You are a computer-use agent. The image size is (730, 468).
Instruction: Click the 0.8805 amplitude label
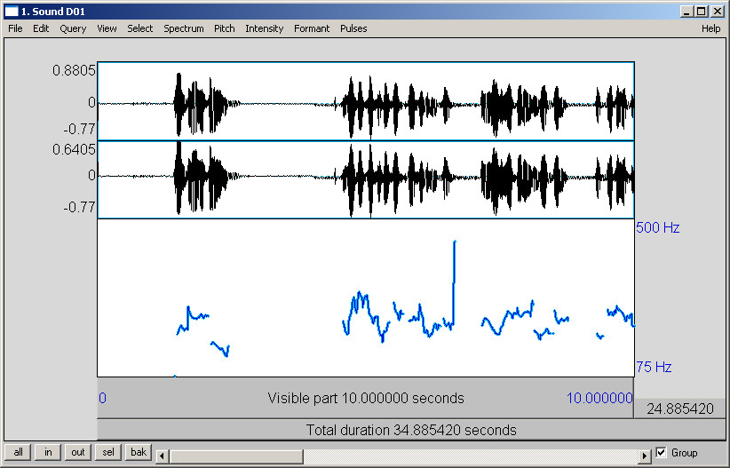tap(74, 70)
